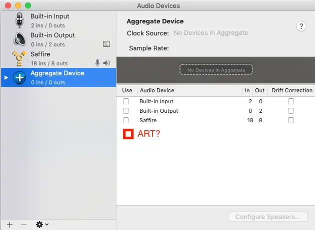Screen dimensions: 315x230
Task: Click the system alert icon on Built-in Output
Action: pos(106,44)
